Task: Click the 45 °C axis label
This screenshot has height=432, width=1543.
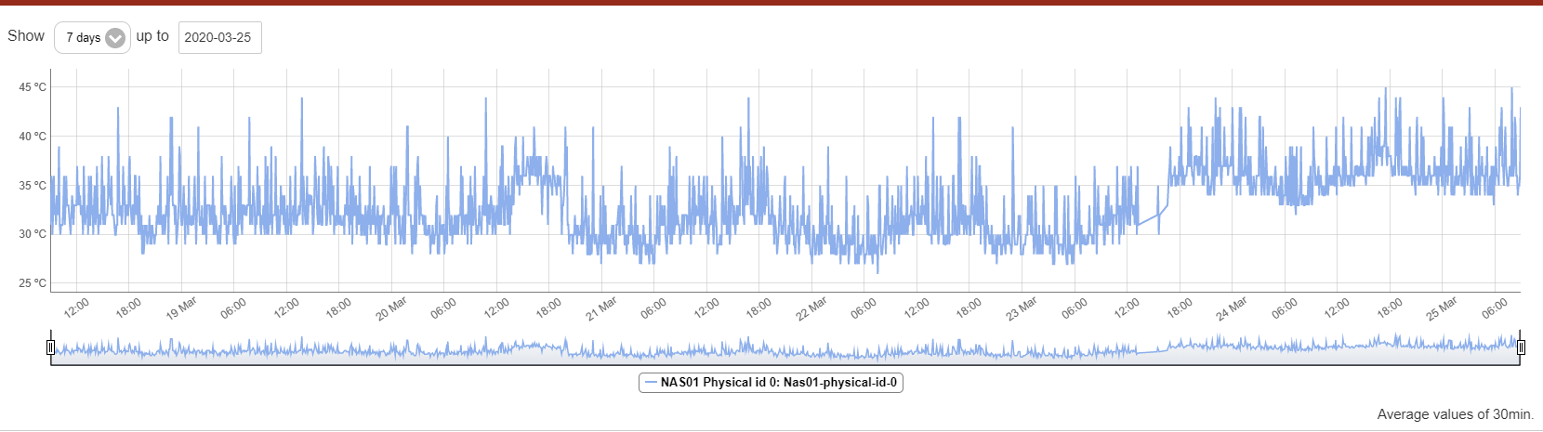Action: (x=33, y=87)
